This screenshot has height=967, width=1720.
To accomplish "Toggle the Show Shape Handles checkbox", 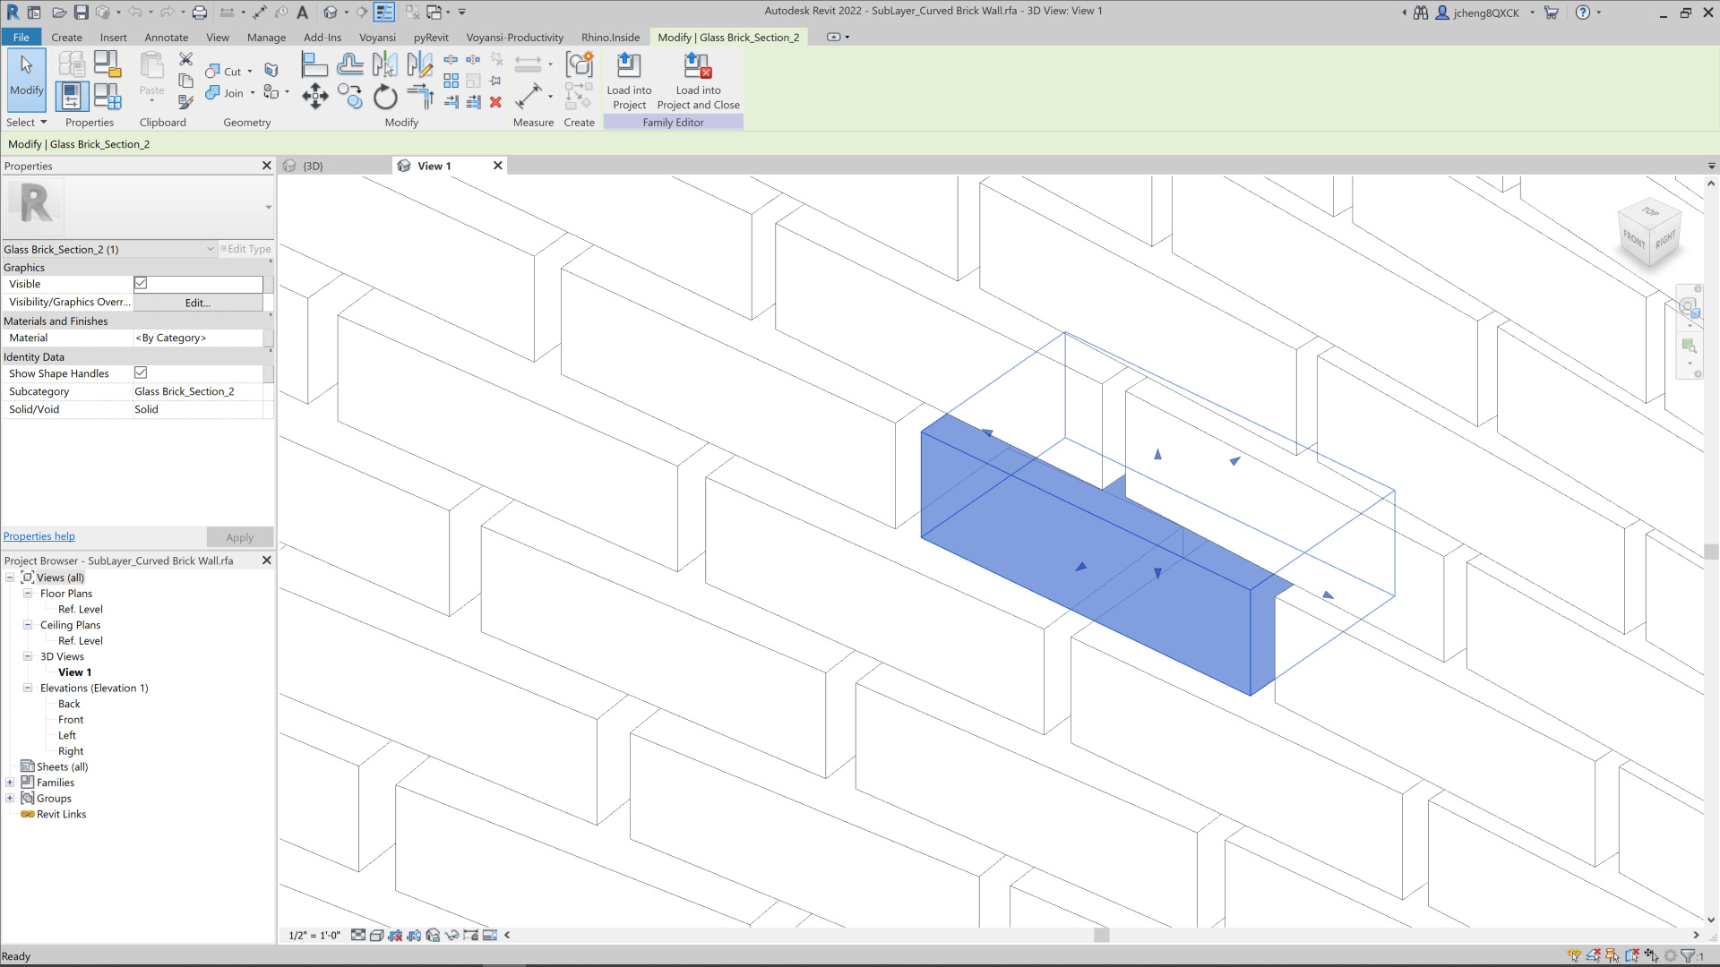I will click(141, 372).
